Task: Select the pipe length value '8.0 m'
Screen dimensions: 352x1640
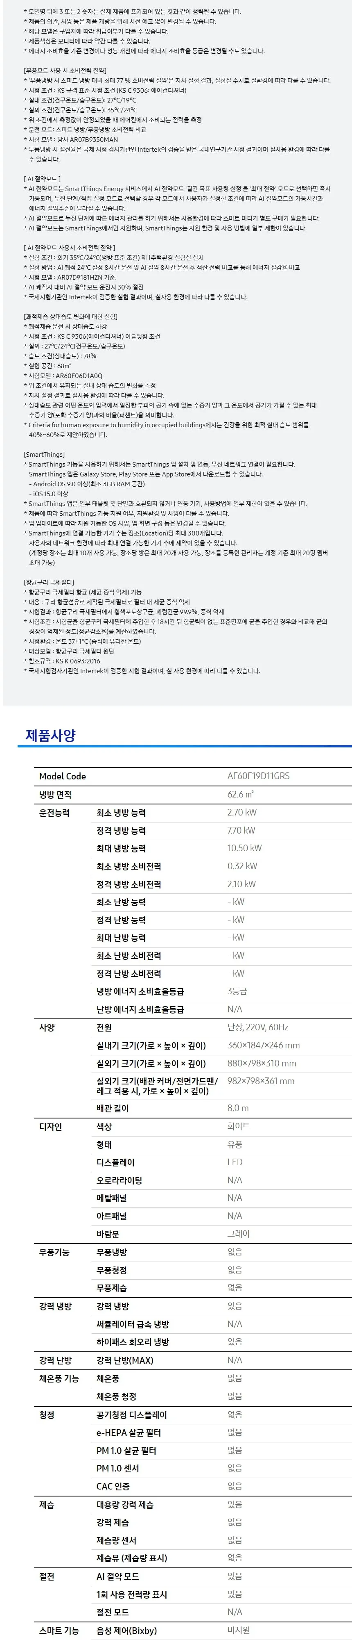Action: coord(238,1108)
